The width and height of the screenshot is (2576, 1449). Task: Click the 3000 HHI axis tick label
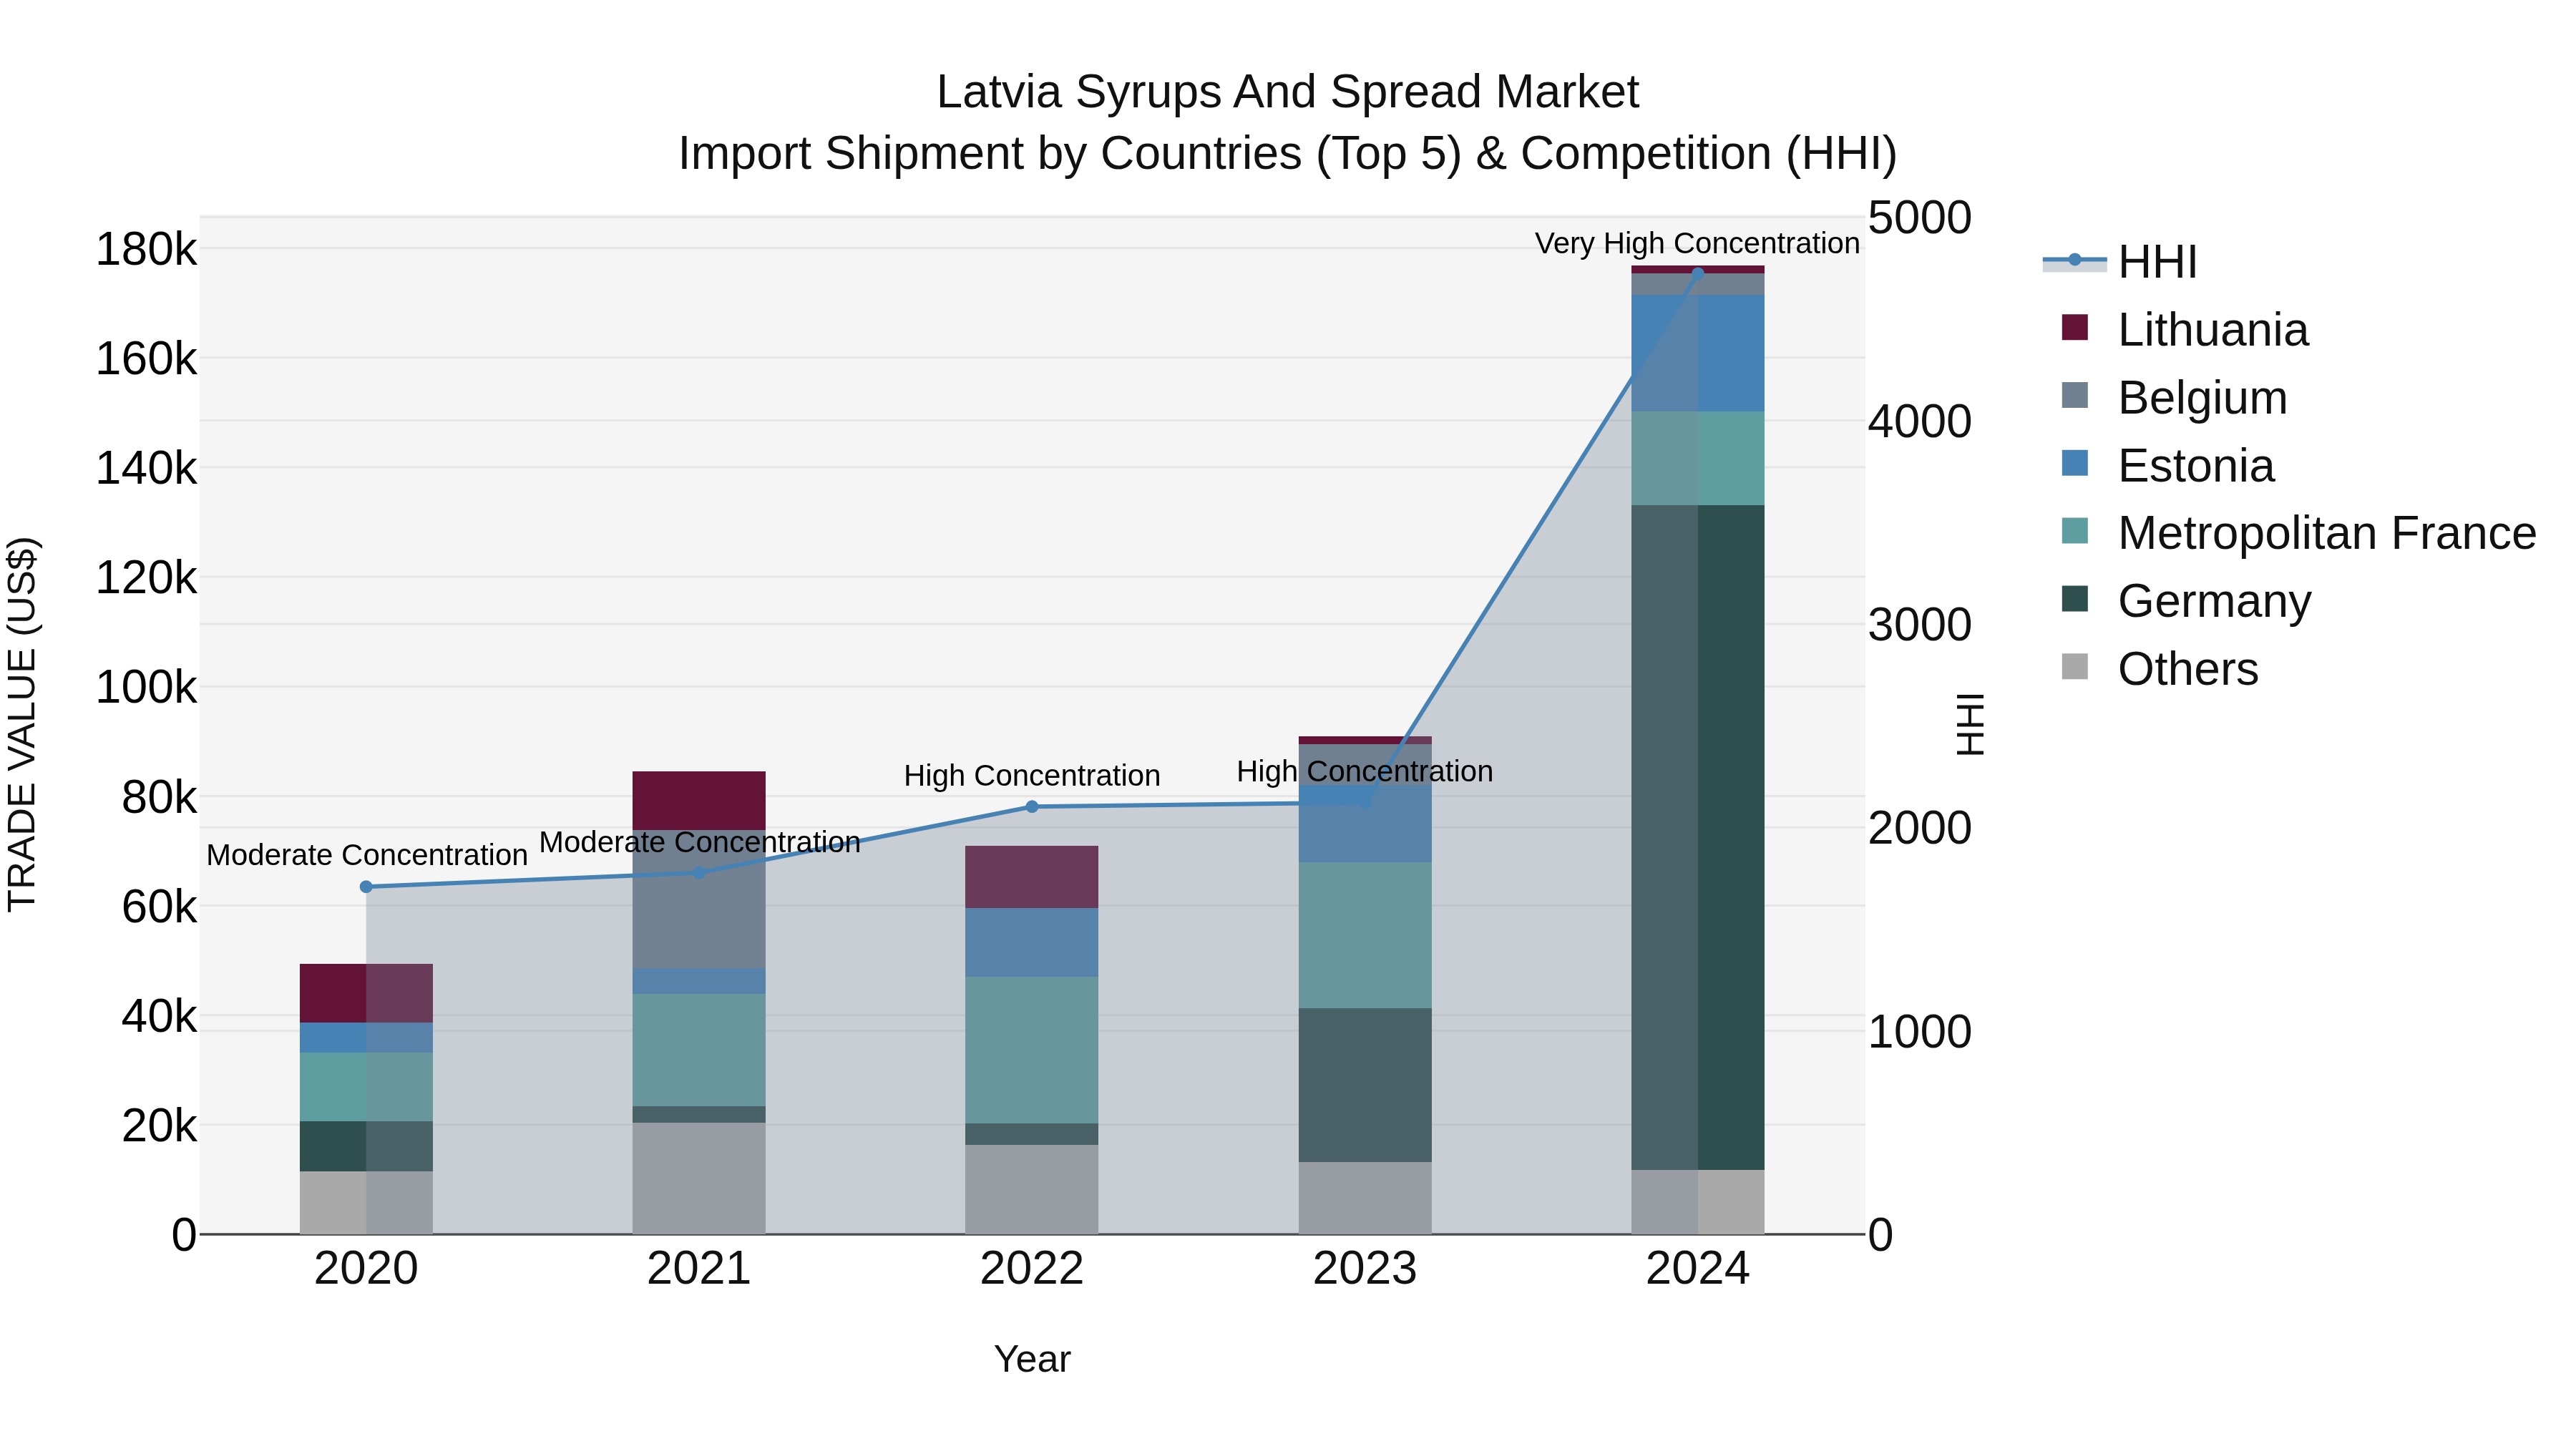1920,625
